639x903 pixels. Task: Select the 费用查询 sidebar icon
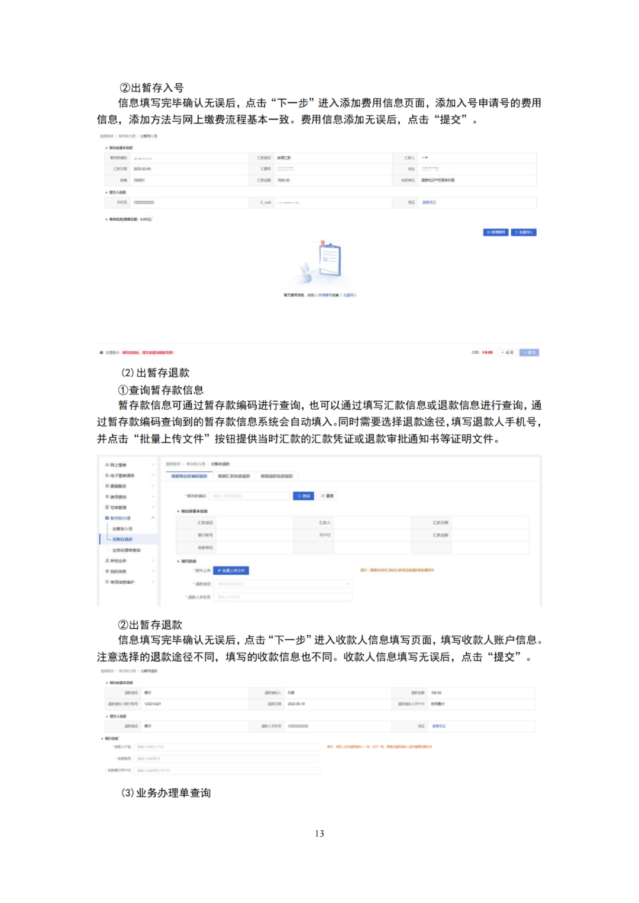pyautogui.click(x=107, y=497)
